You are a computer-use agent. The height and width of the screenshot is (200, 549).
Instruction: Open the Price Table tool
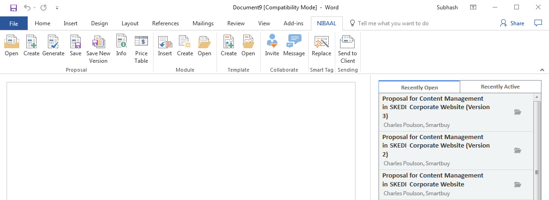point(141,49)
